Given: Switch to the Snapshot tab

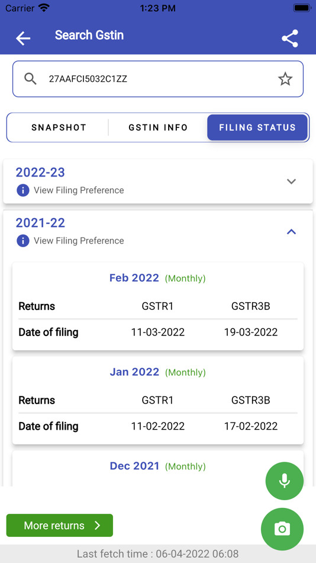Looking at the screenshot, I should 59,127.
